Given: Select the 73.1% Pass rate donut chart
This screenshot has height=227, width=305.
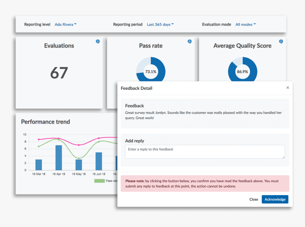Looking at the screenshot, I should 151,69.
